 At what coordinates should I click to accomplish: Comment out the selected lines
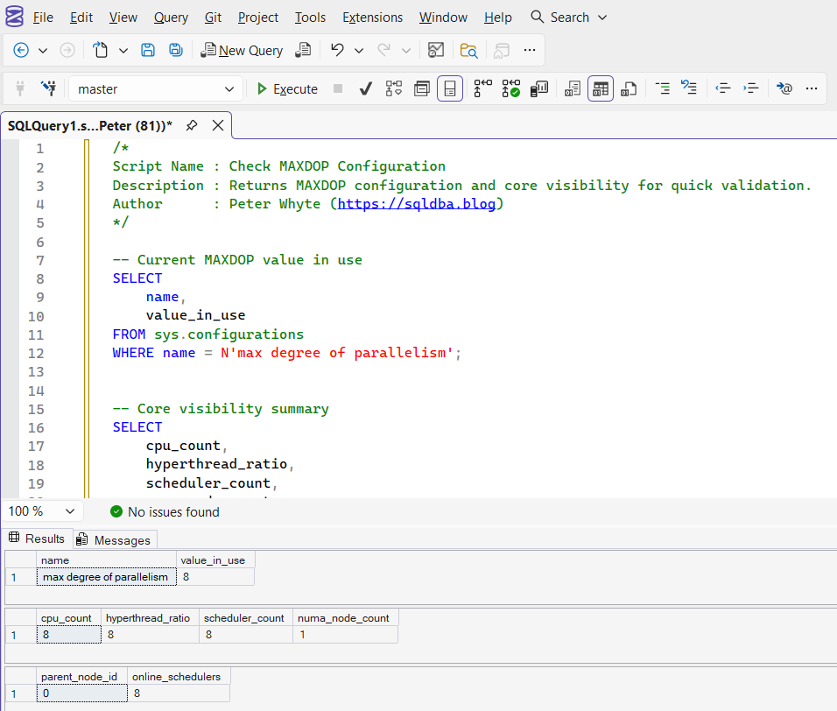click(x=663, y=88)
